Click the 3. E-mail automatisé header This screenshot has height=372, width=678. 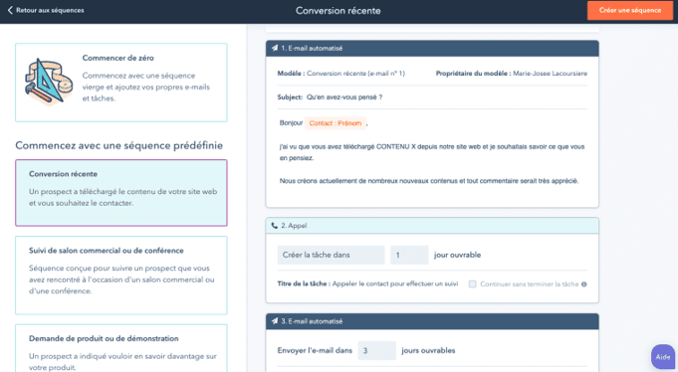(432, 321)
